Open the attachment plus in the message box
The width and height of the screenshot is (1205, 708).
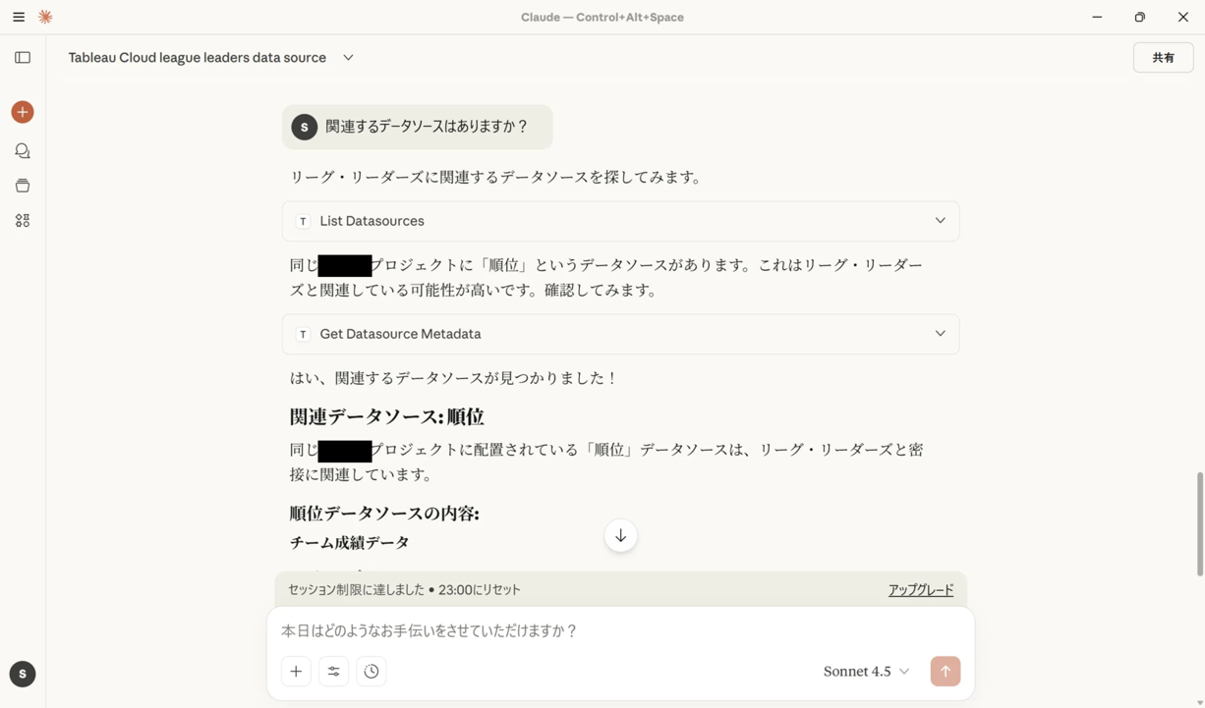click(296, 671)
